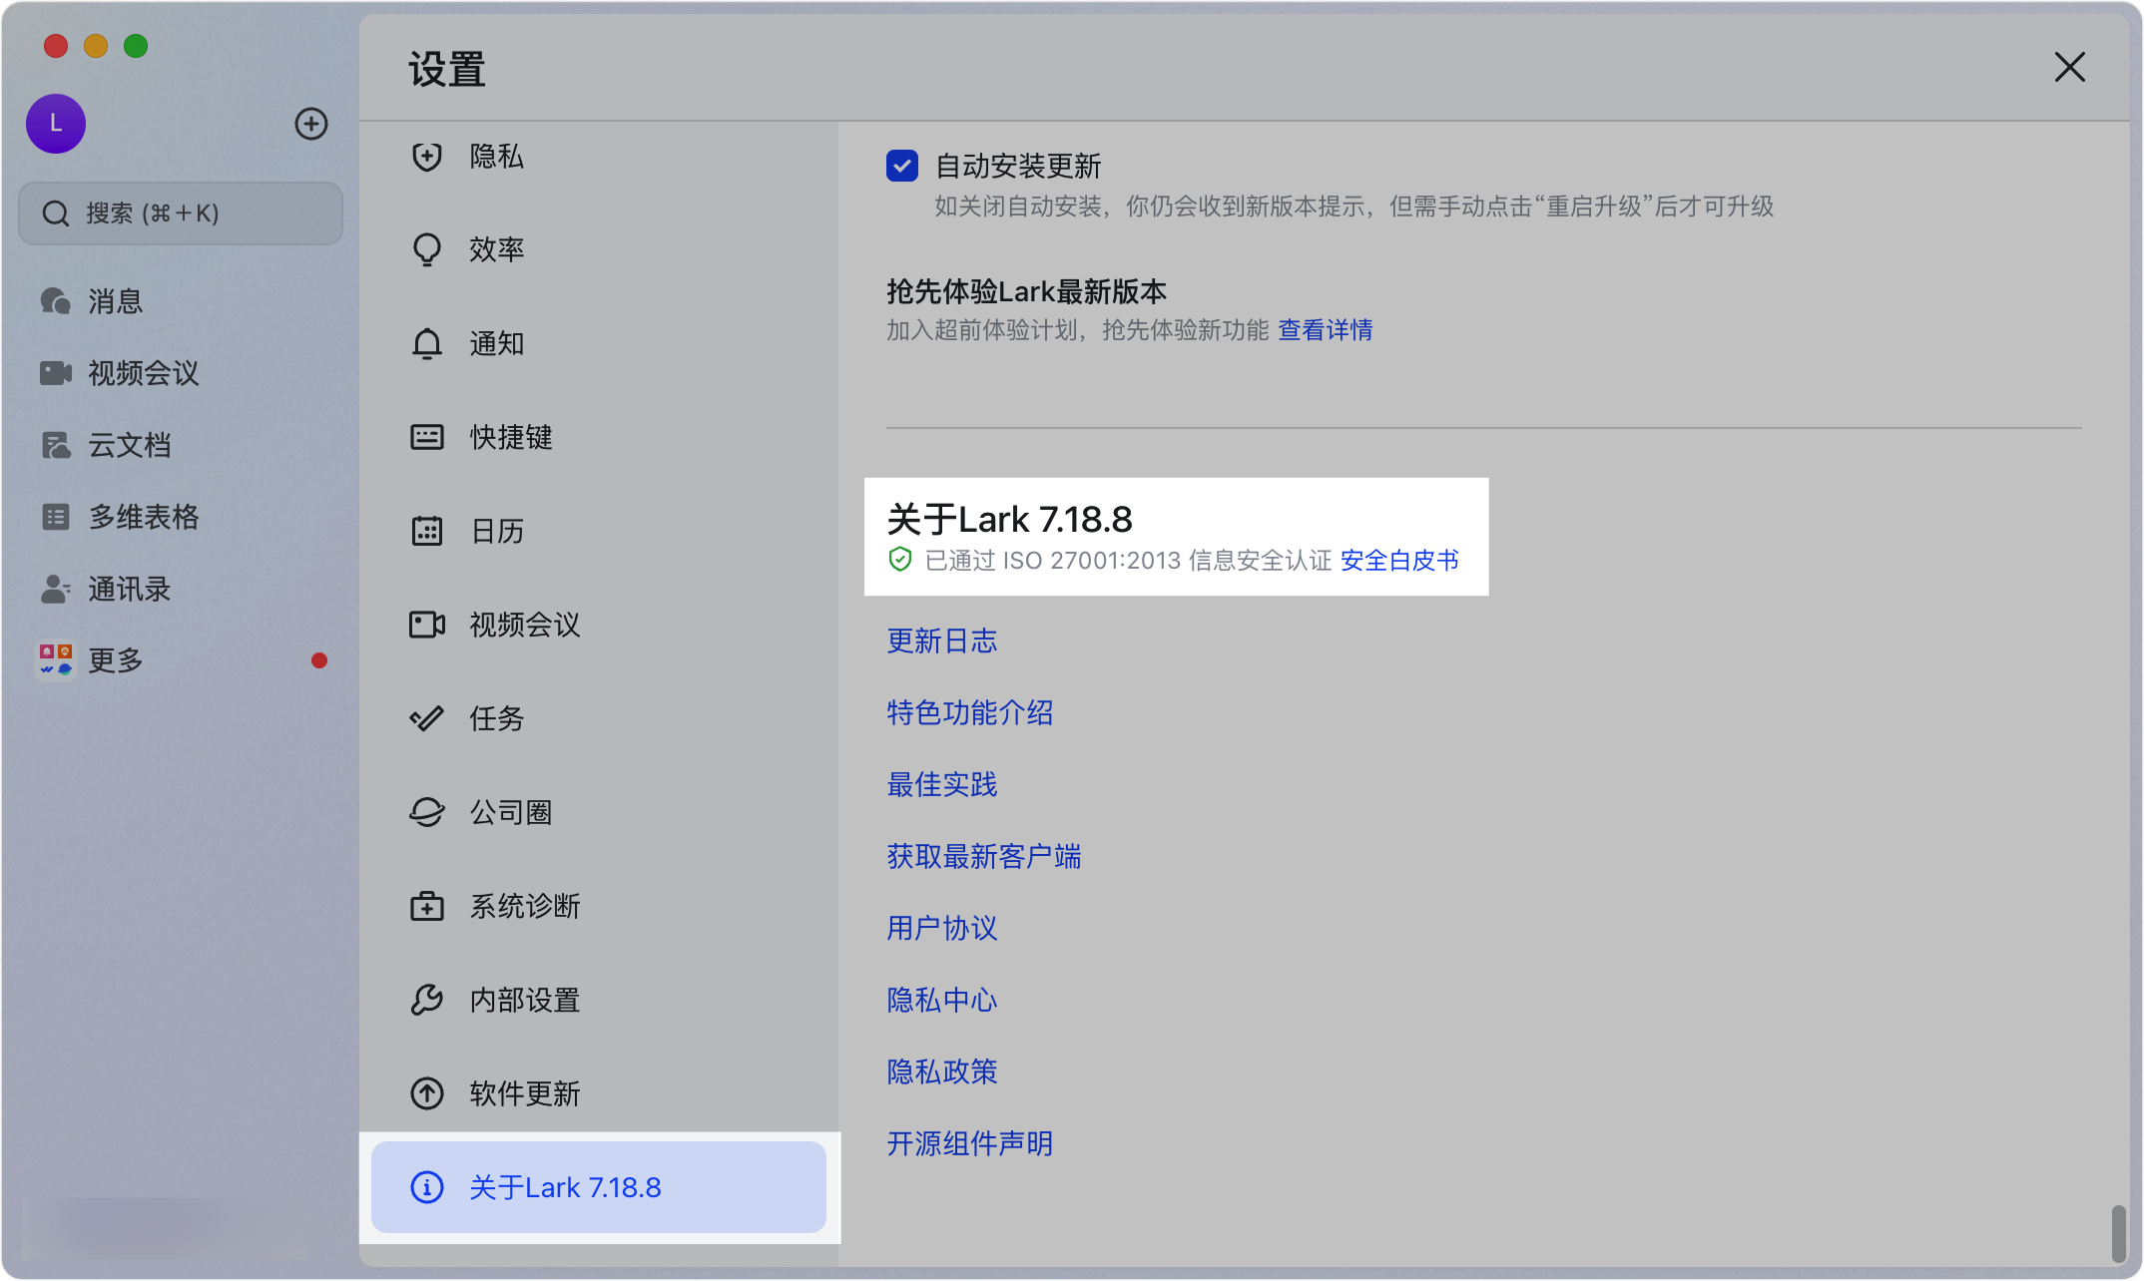Select 快捷键 in settings menu

[599, 437]
